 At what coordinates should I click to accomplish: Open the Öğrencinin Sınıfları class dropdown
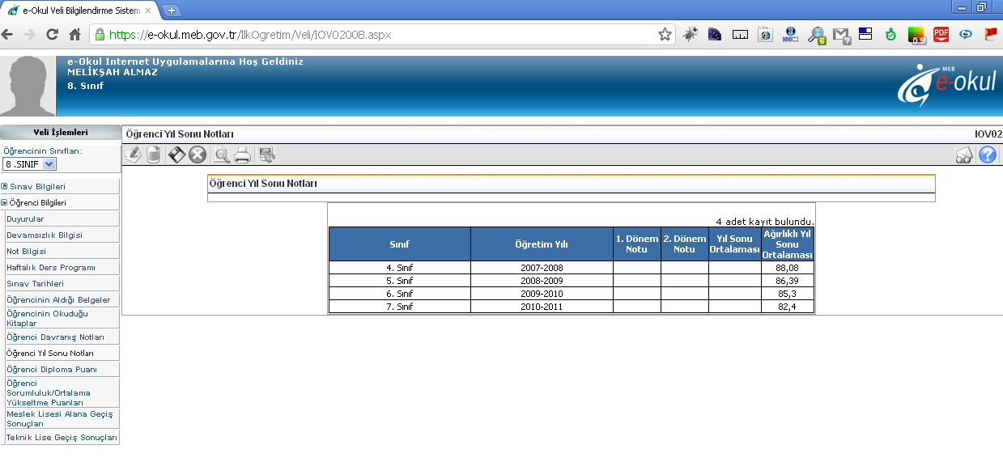[x=29, y=164]
